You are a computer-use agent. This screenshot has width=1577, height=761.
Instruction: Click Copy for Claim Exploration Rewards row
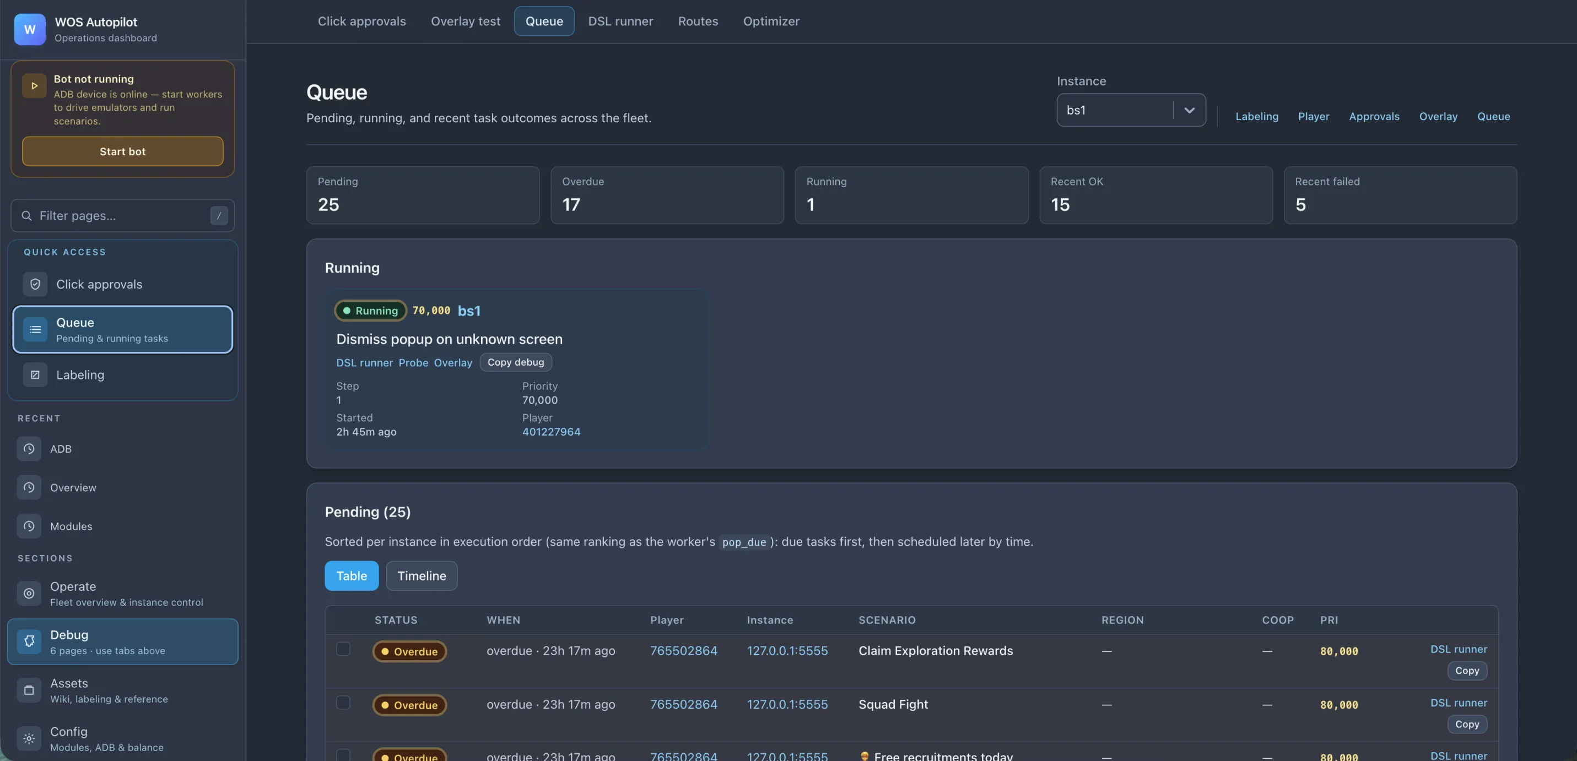point(1467,671)
